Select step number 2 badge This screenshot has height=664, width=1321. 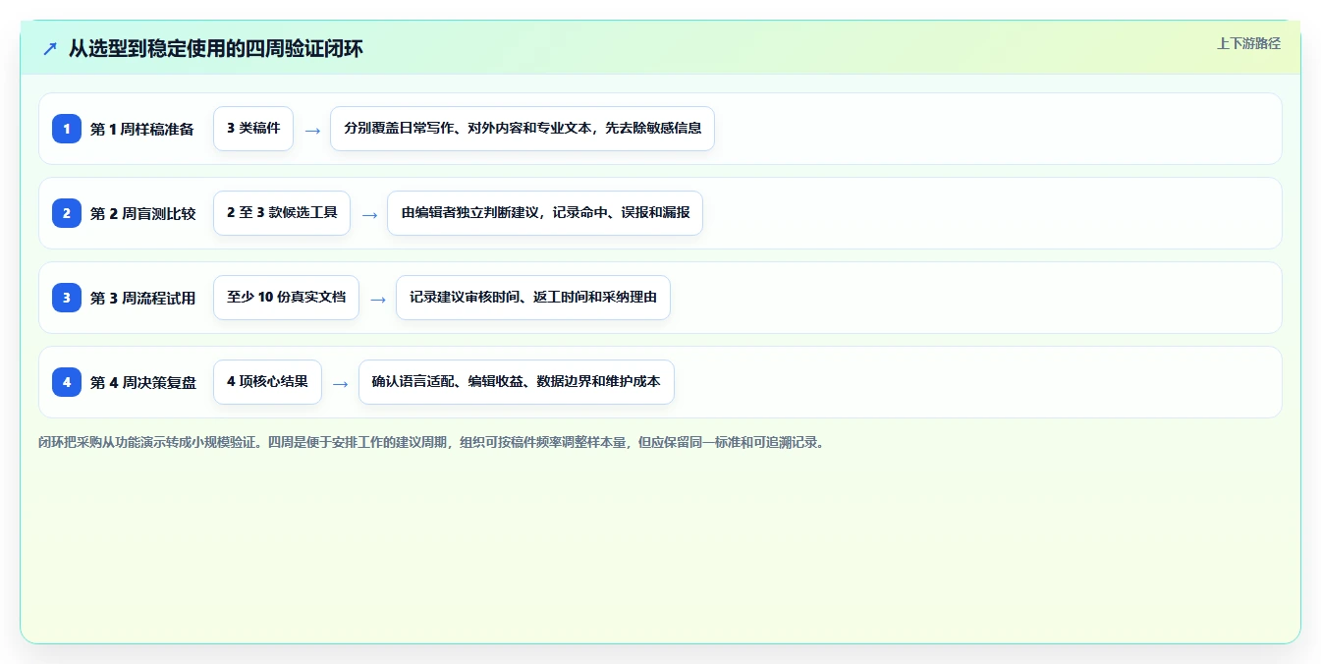coord(67,213)
